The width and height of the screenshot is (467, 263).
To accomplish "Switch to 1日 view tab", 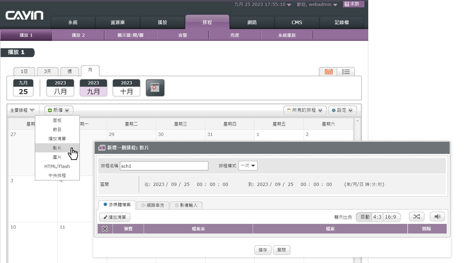I will (x=24, y=71).
